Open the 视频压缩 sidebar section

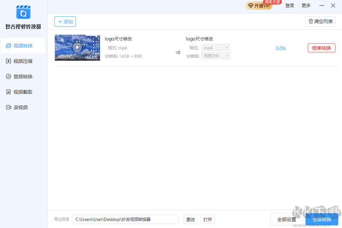[23, 61]
